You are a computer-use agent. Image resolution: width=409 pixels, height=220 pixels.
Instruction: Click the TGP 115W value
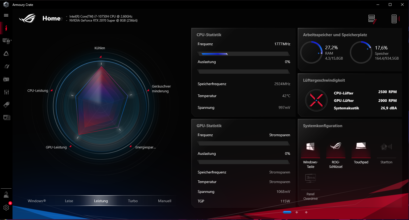click(285, 201)
